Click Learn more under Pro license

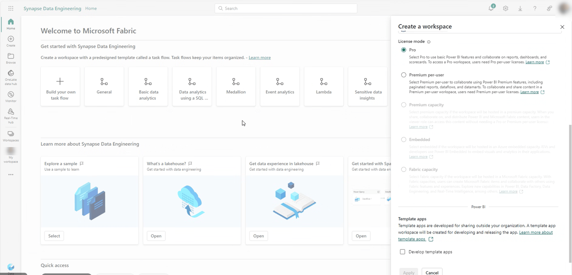click(x=535, y=62)
